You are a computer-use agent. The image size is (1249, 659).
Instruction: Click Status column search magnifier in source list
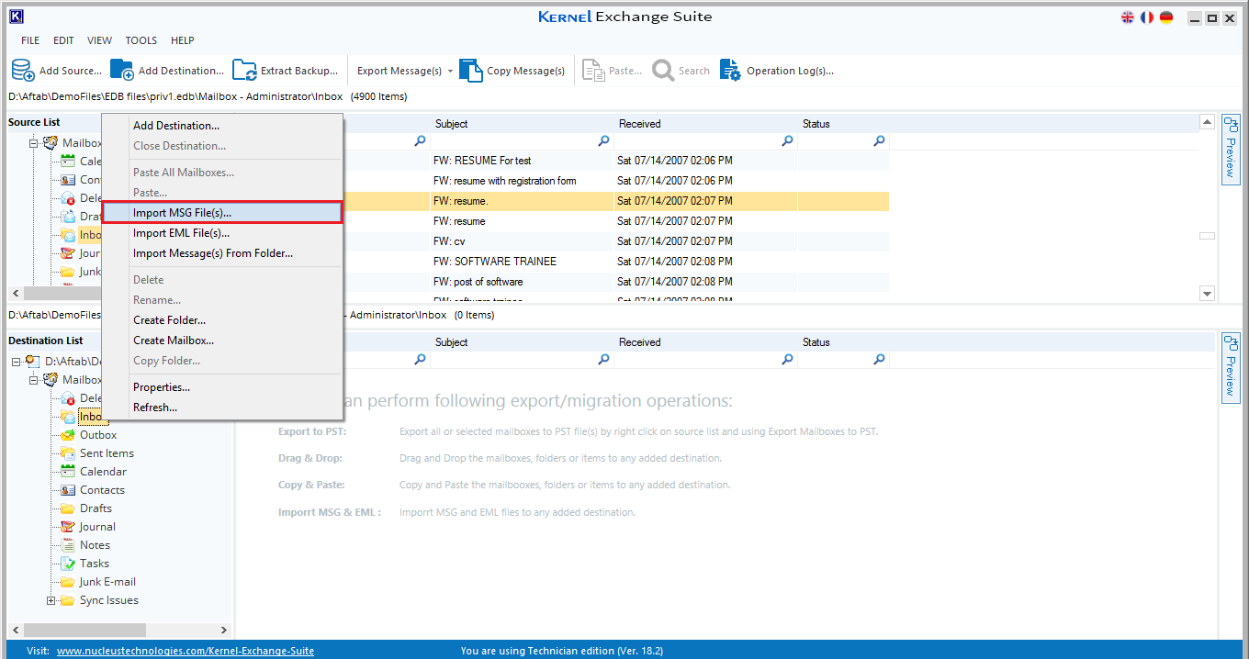(x=879, y=141)
